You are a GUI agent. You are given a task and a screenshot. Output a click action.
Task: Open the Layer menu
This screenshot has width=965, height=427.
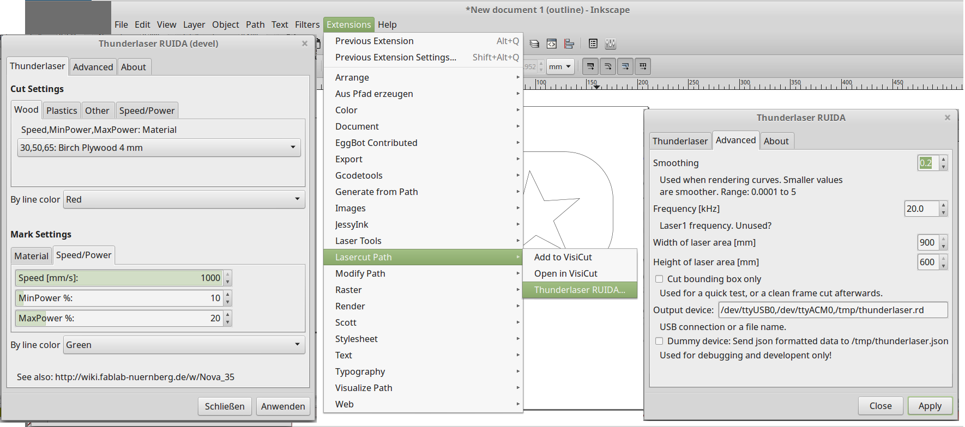click(x=194, y=25)
